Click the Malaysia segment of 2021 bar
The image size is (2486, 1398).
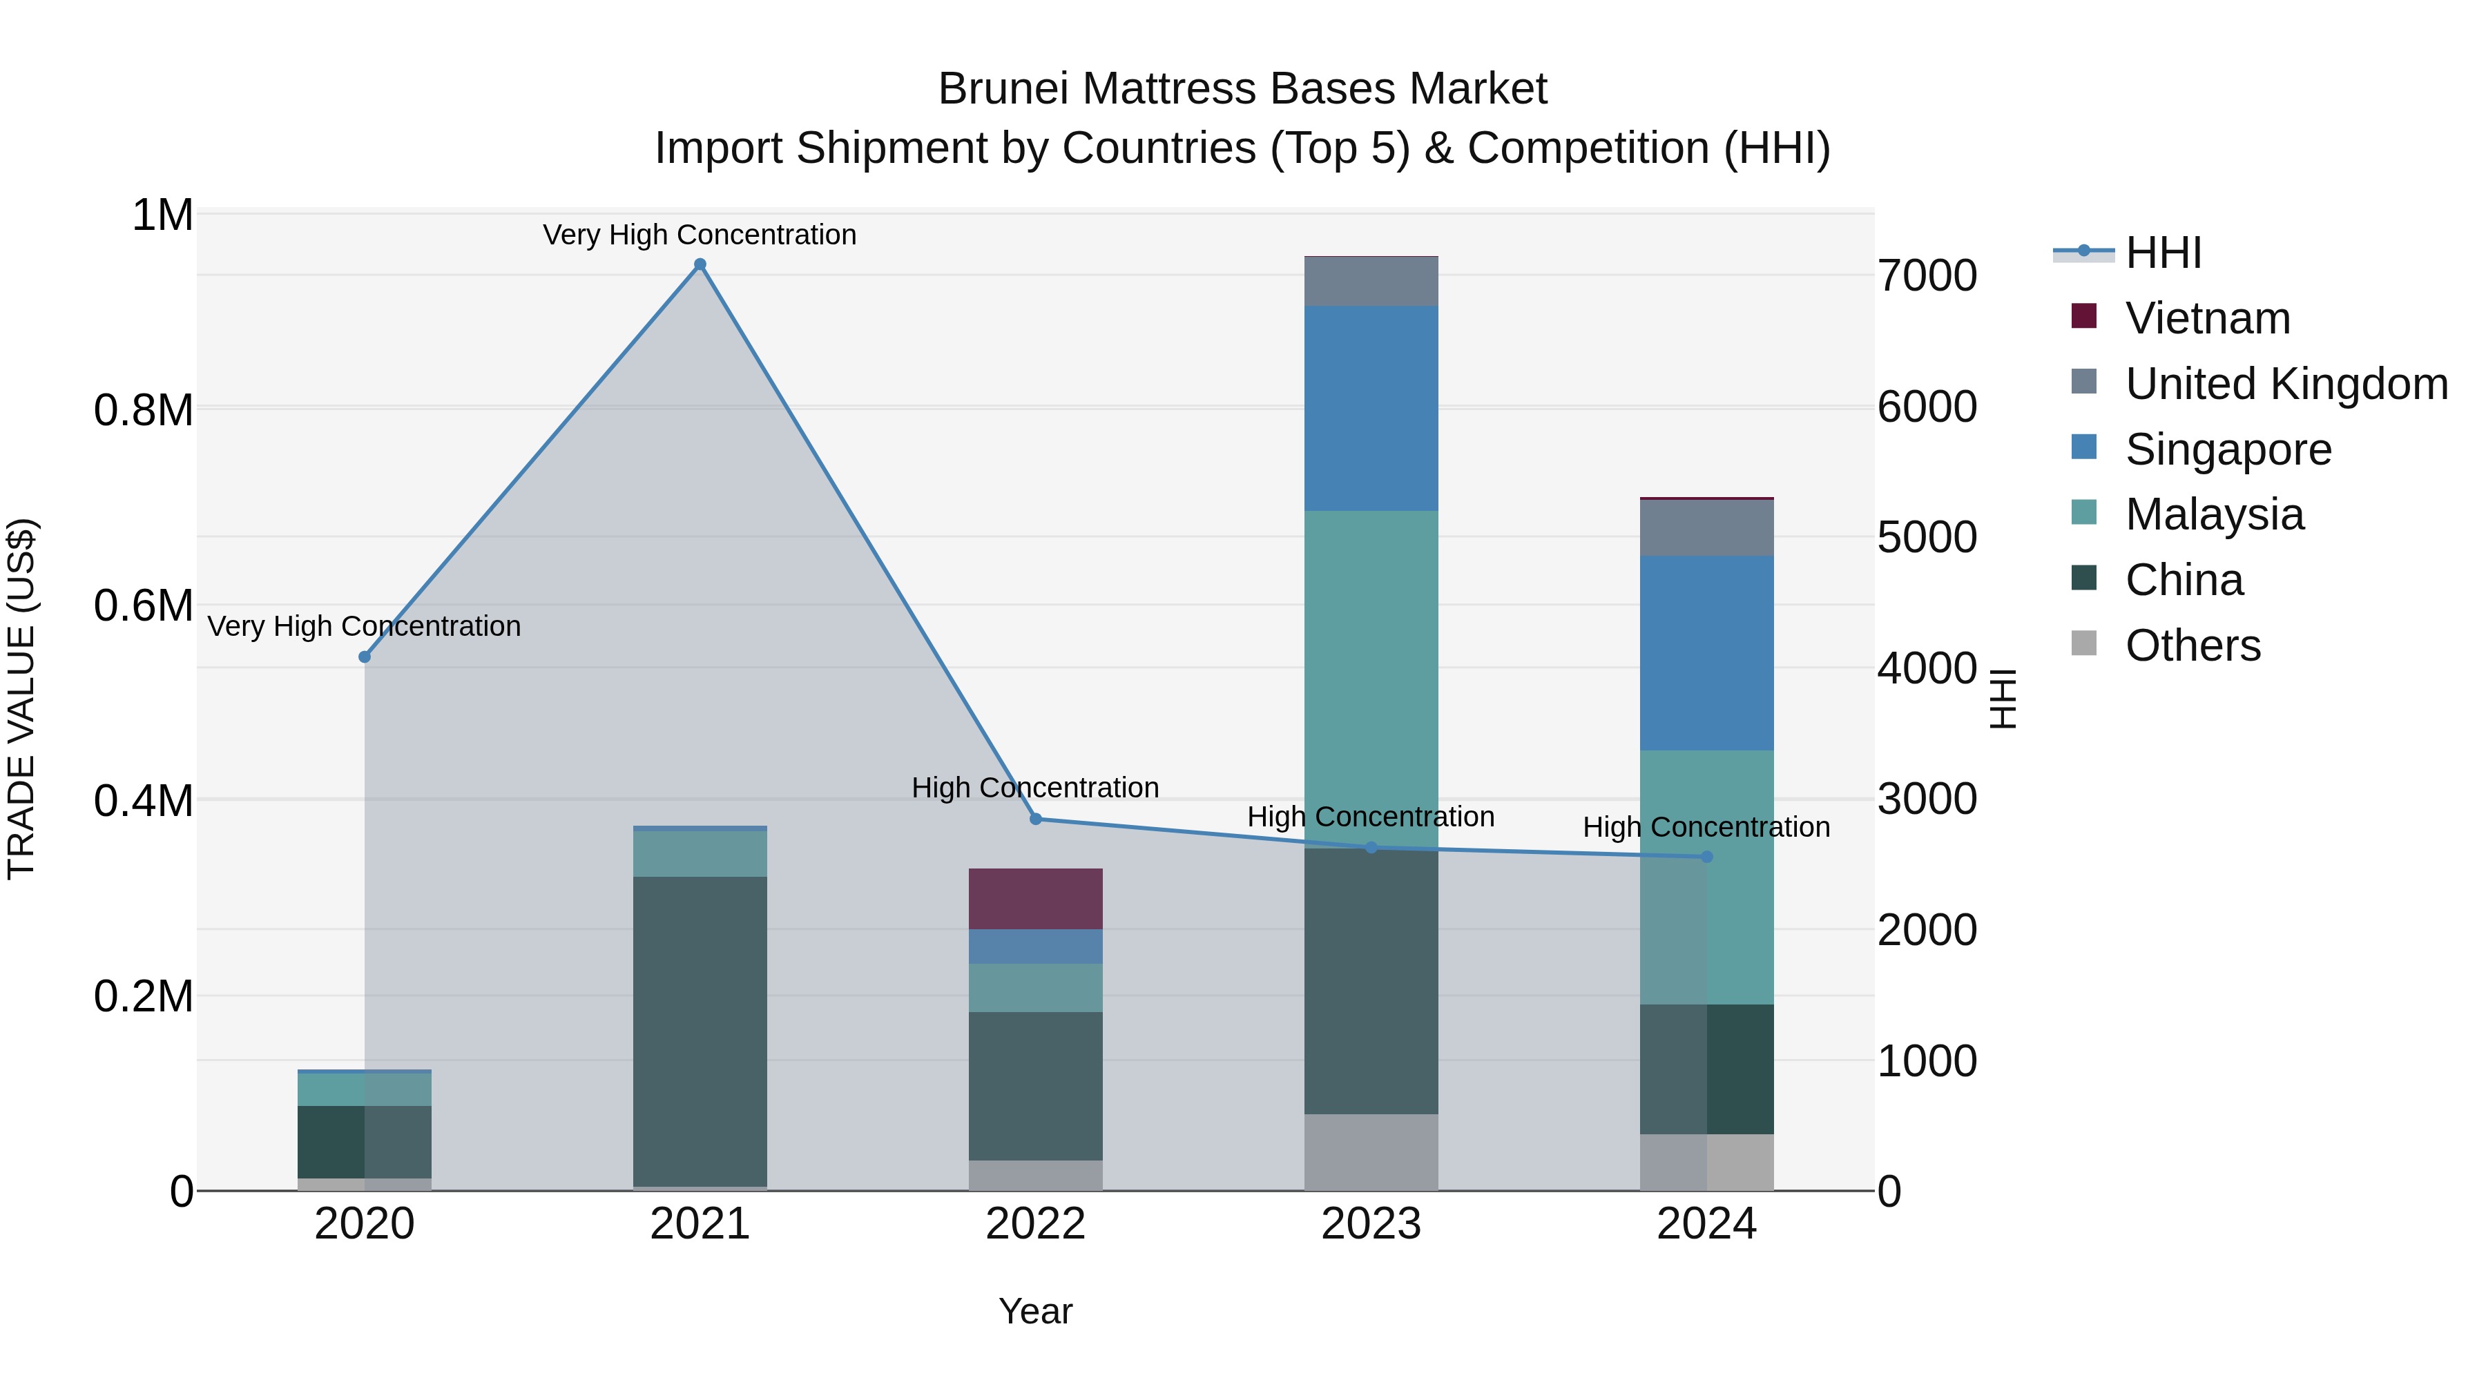point(701,854)
